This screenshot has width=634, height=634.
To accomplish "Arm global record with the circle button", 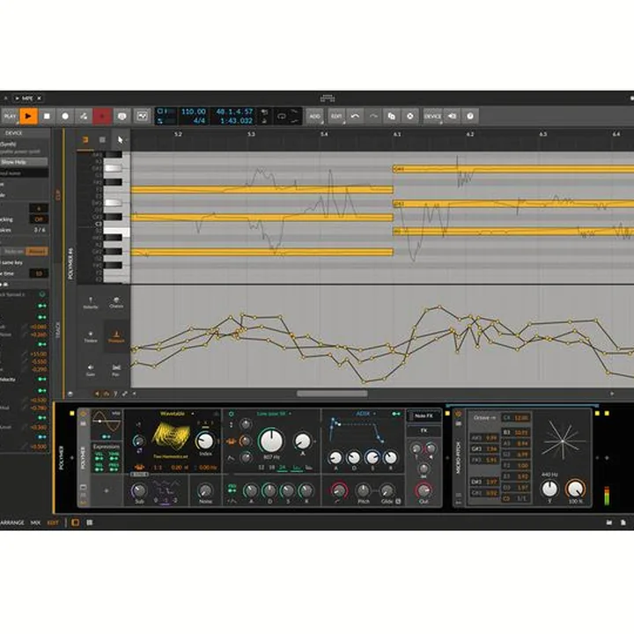I will tap(65, 116).
